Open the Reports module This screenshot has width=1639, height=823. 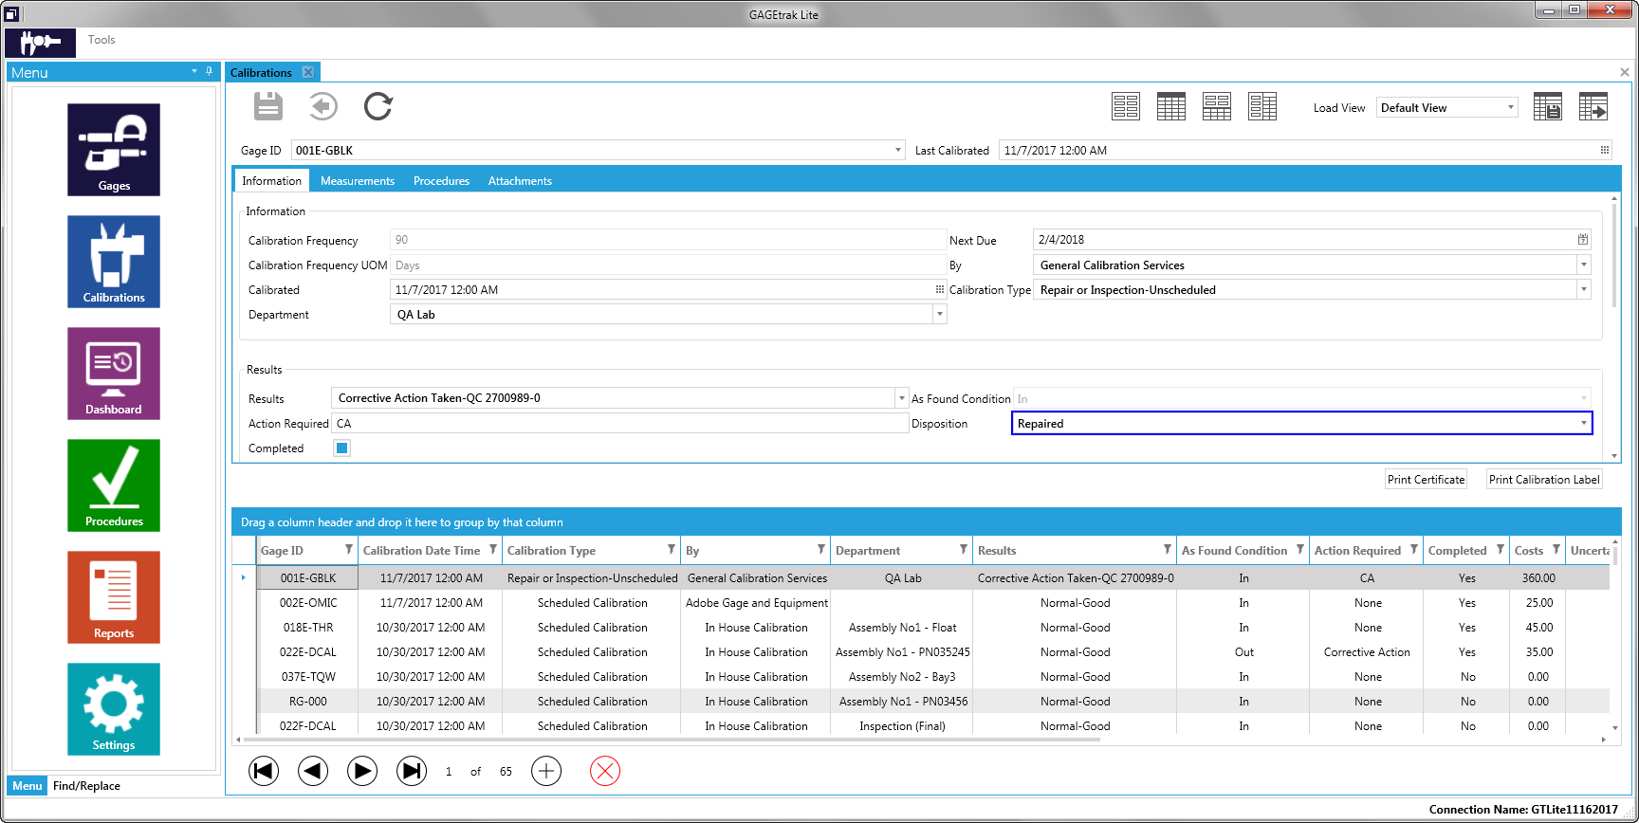click(x=114, y=597)
